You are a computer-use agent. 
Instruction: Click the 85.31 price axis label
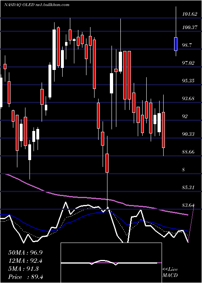[x=188, y=188]
